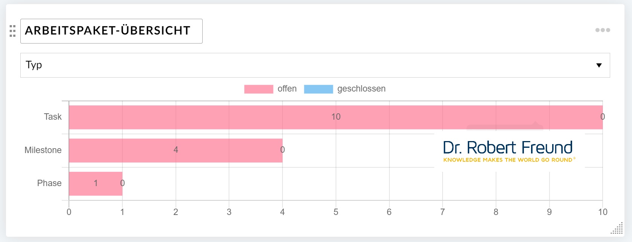Viewport: 632px width, 242px height.
Task: Collapse the Typ selector by clicking its chevron
Action: (599, 65)
